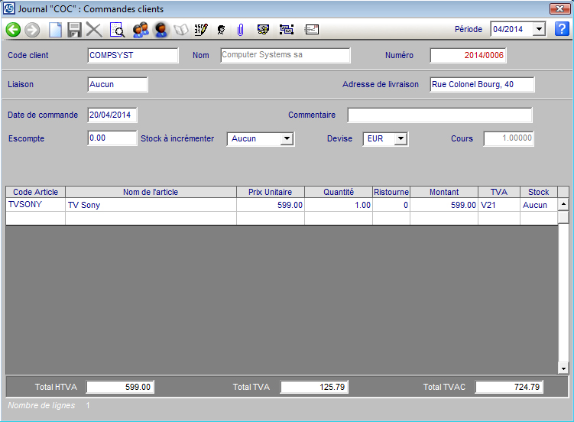
Task: Open the Période dropdown
Action: 539,29
